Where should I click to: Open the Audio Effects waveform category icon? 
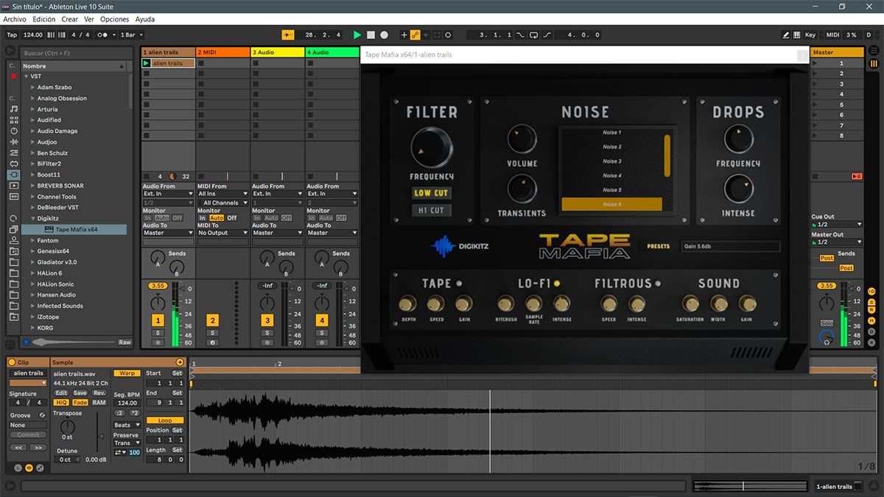(x=13, y=141)
